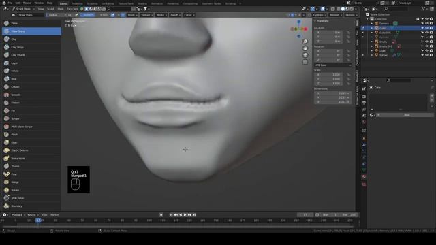Select the Inflate brush tool
The height and width of the screenshot is (245, 436).
[31, 71]
